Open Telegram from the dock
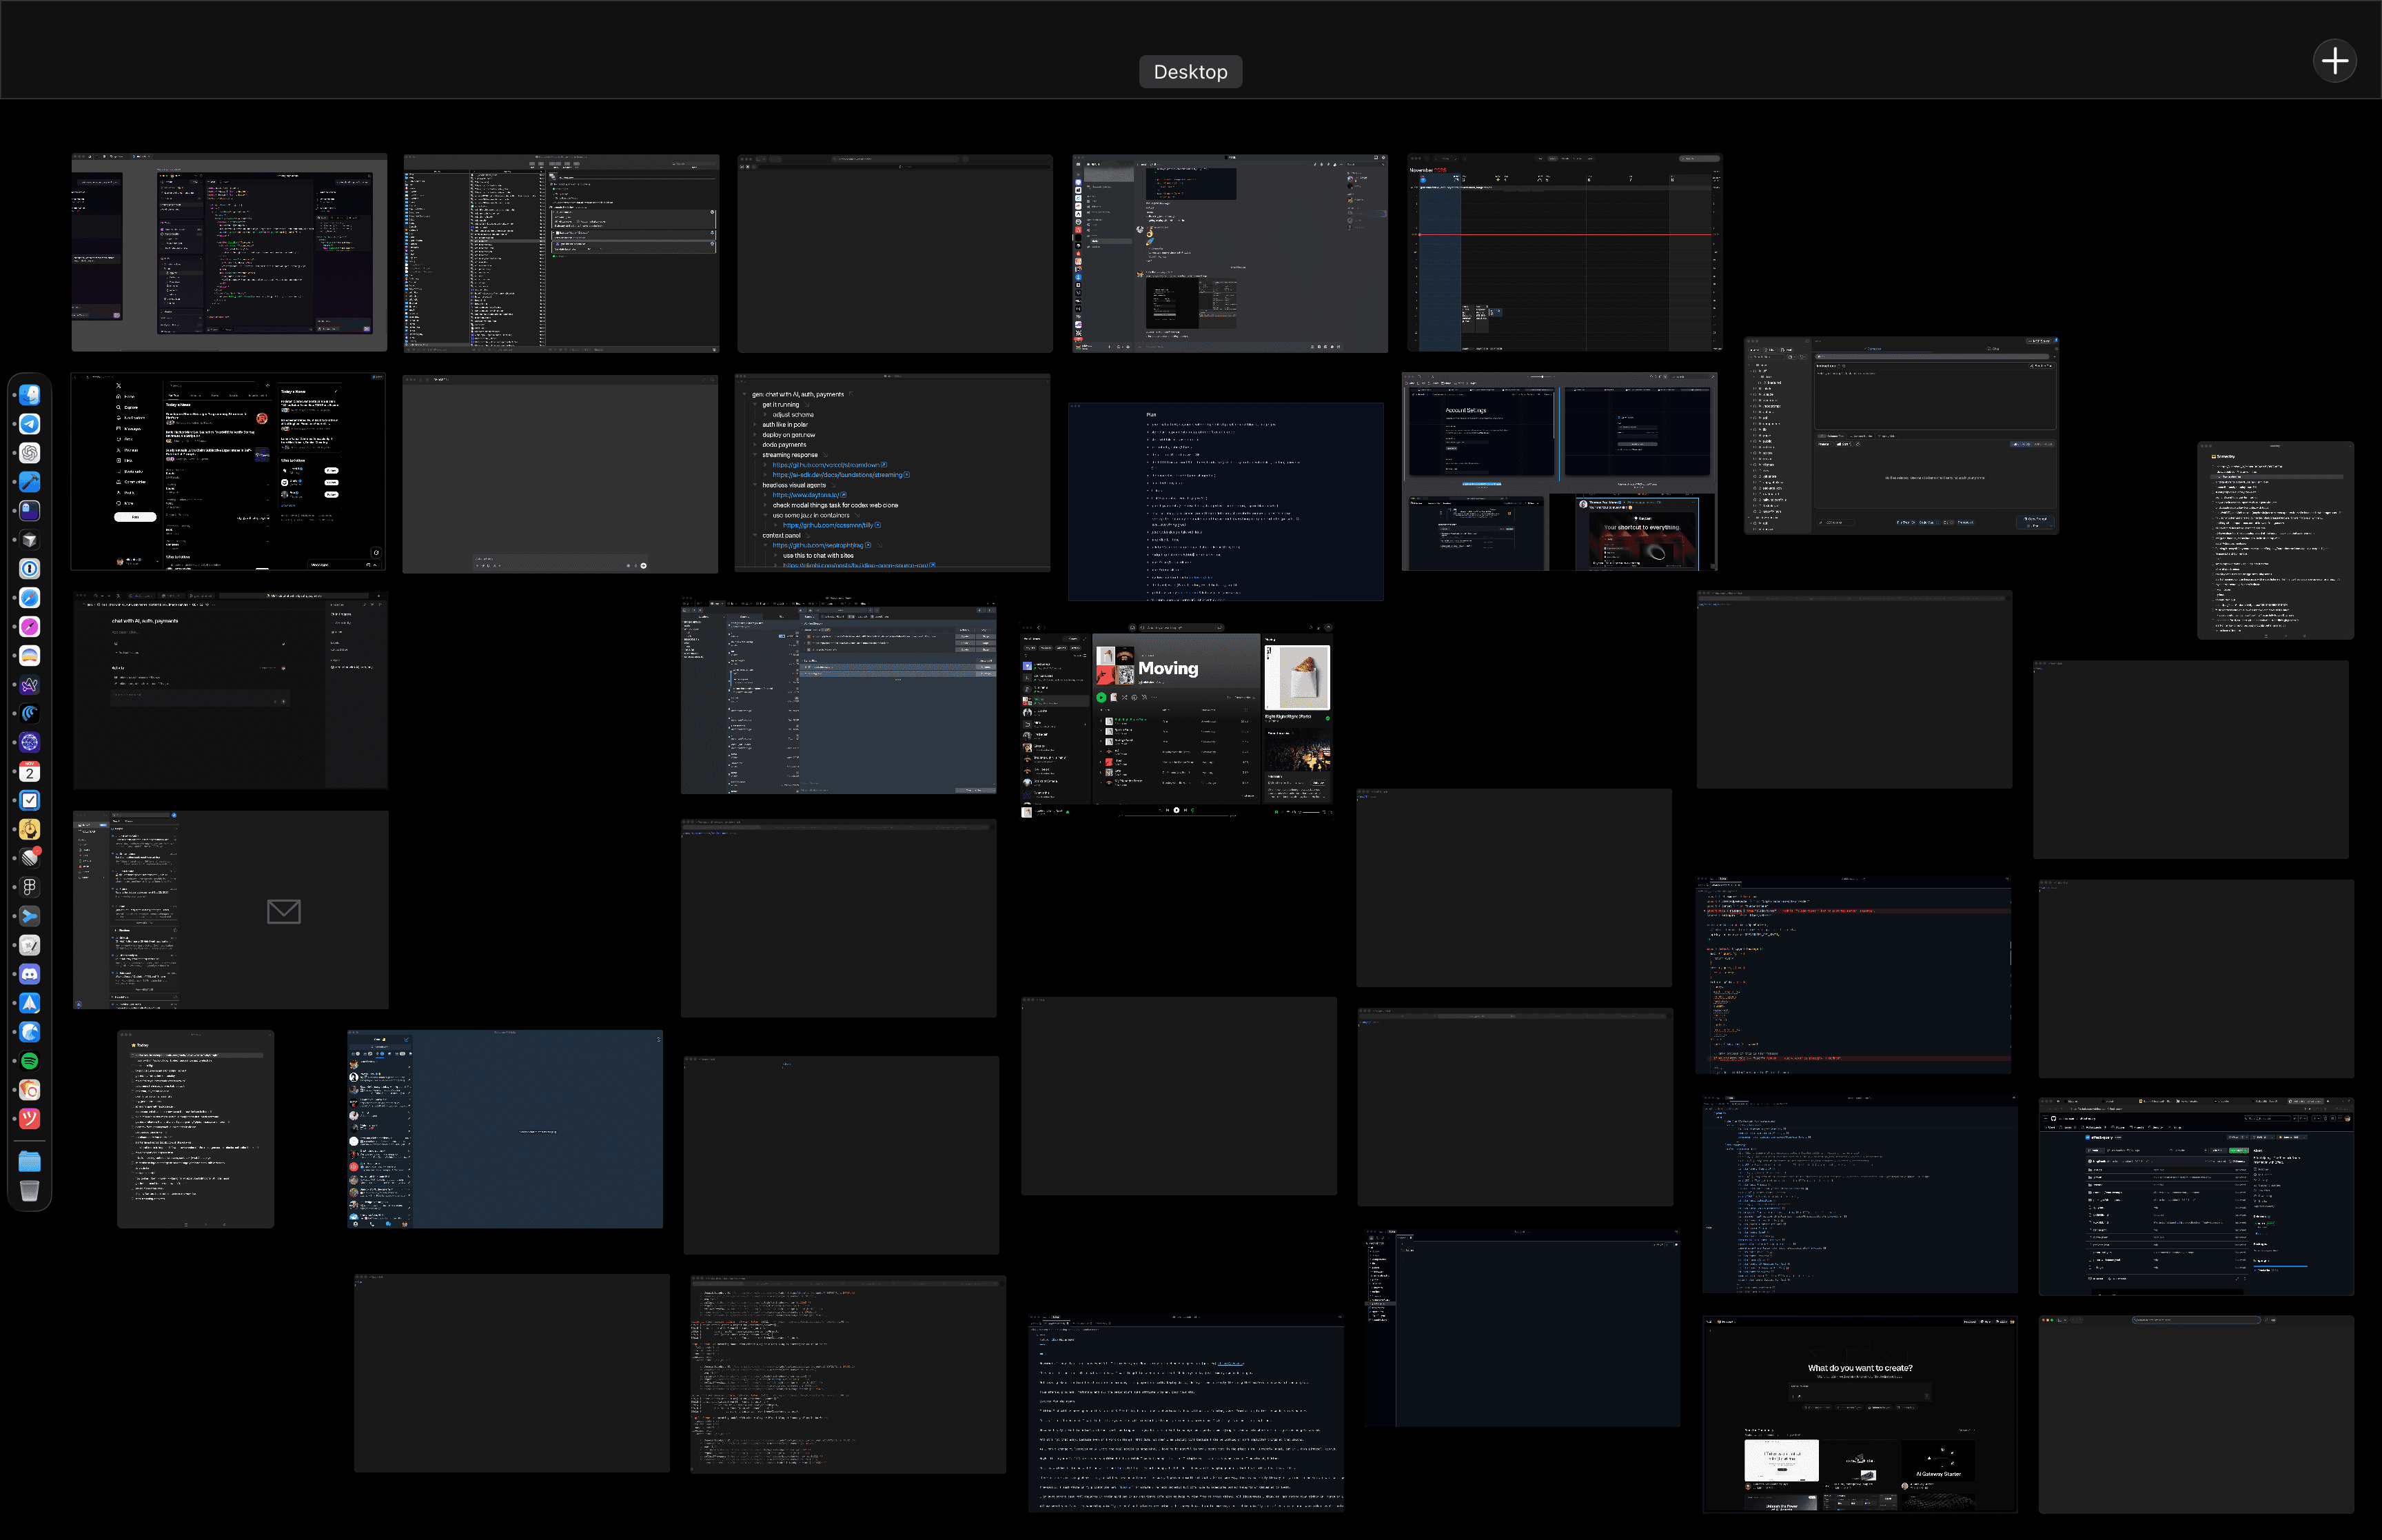 click(x=30, y=424)
